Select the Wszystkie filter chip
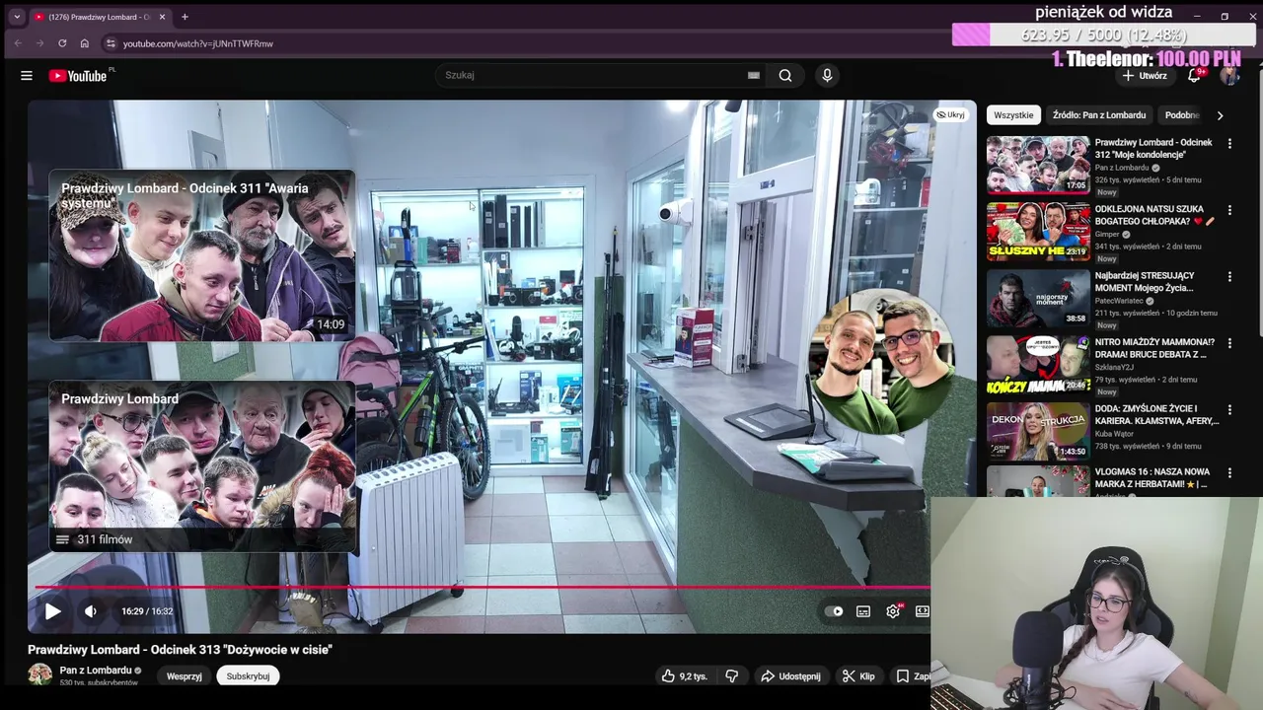Viewport: 1263px width, 710px height. tap(1013, 115)
